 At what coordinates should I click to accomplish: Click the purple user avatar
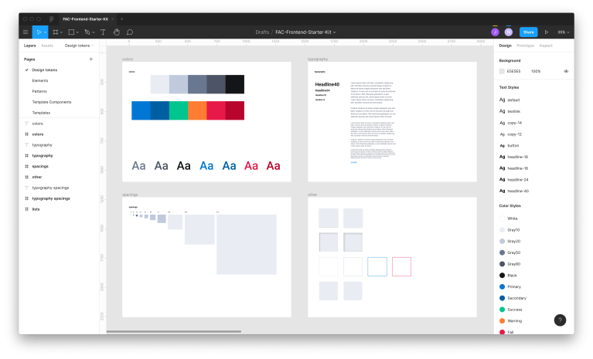pyautogui.click(x=495, y=32)
